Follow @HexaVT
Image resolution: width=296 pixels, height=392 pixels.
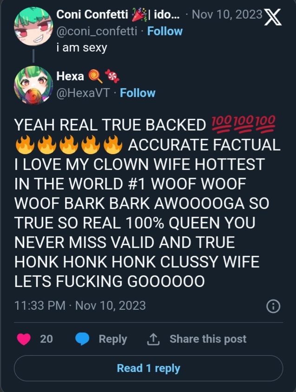(x=138, y=93)
